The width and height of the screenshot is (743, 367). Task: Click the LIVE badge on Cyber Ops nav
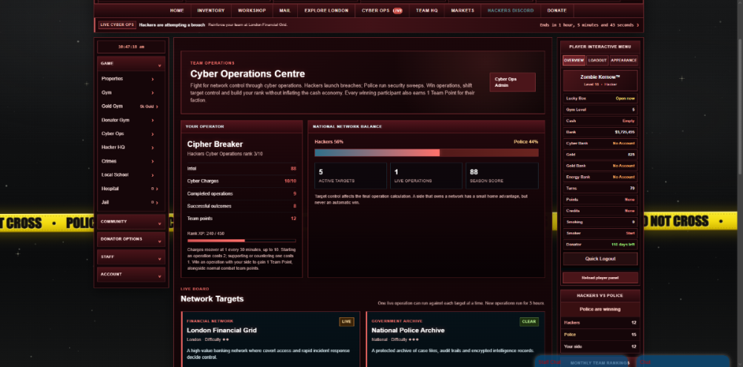397,10
